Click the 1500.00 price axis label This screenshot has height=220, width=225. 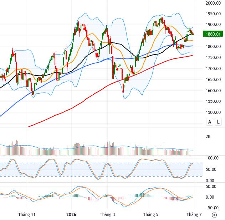pos(213,112)
